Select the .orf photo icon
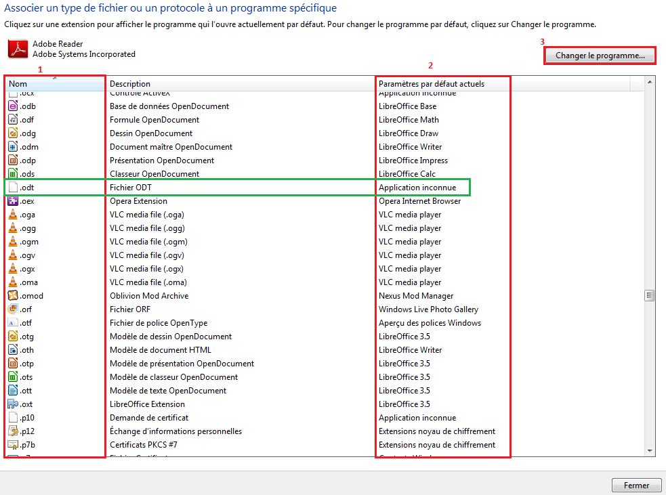 click(x=13, y=309)
